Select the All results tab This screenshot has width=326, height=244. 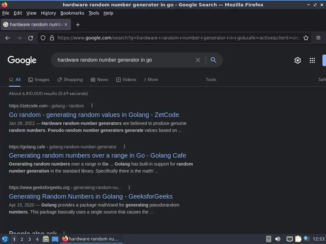(15, 80)
